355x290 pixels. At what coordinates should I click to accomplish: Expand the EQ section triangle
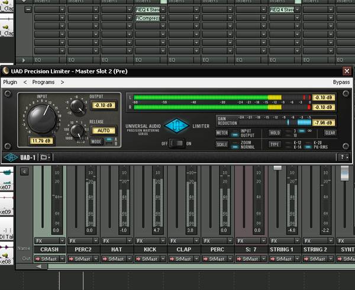click(x=24, y=60)
